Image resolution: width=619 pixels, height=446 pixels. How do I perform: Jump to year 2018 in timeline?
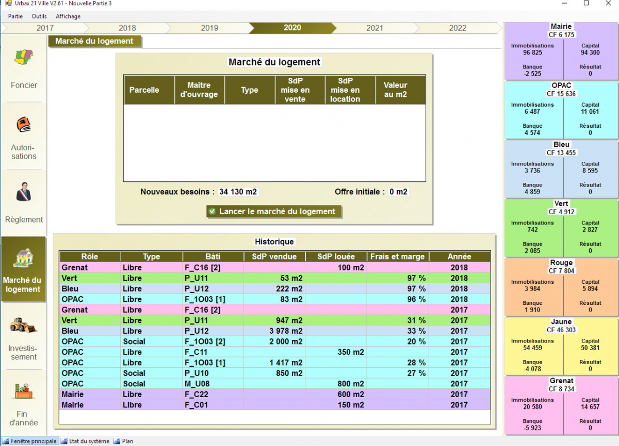pos(127,28)
